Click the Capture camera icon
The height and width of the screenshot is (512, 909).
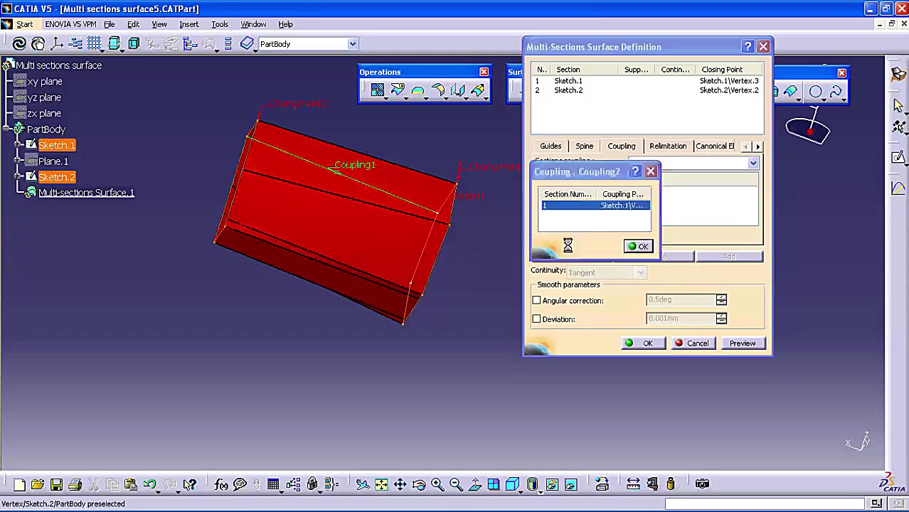(702, 484)
